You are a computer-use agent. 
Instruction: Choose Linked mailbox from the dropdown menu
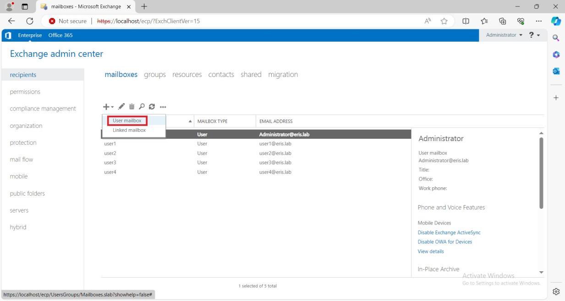click(x=129, y=130)
